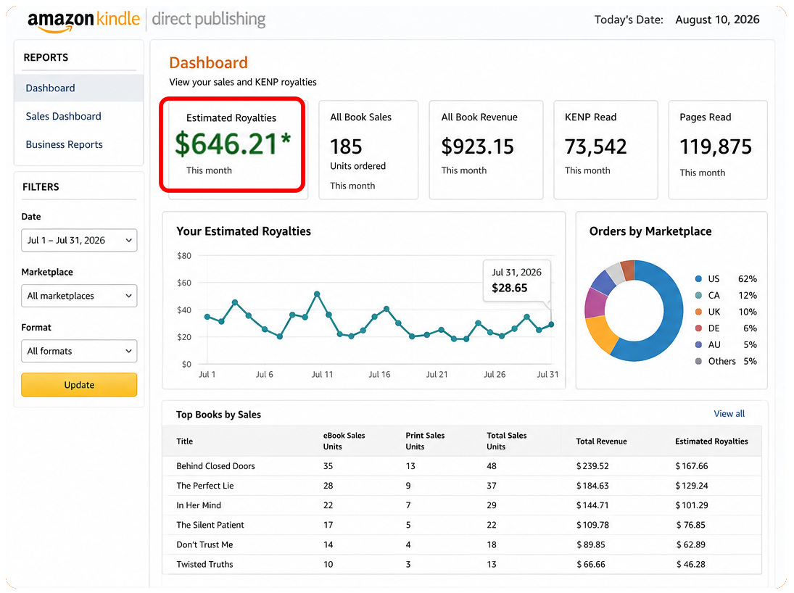Screen dimensions: 794x593
Task: Click the CA teal legend dot
Action: coord(698,295)
